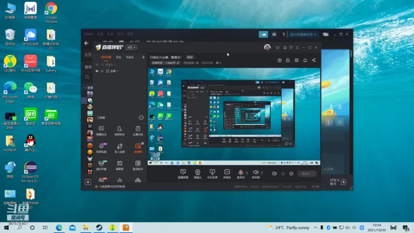Open Steam from the taskbar
Viewport: 414px width, 233px height.
point(99,227)
